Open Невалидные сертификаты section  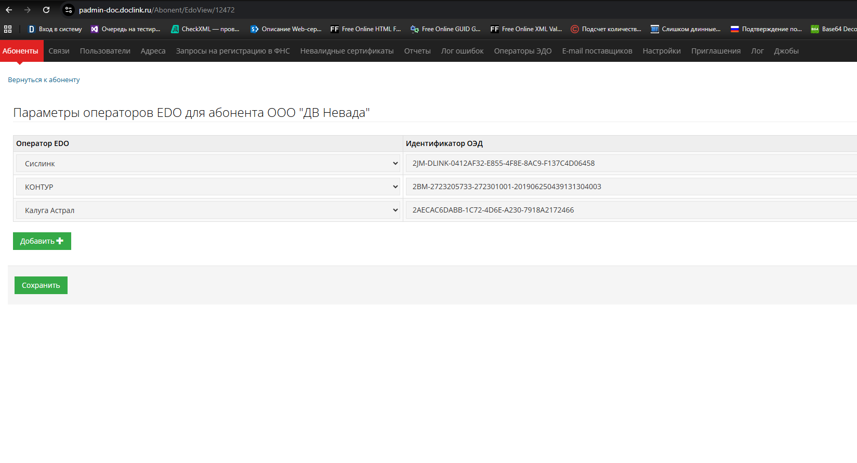[x=347, y=51]
